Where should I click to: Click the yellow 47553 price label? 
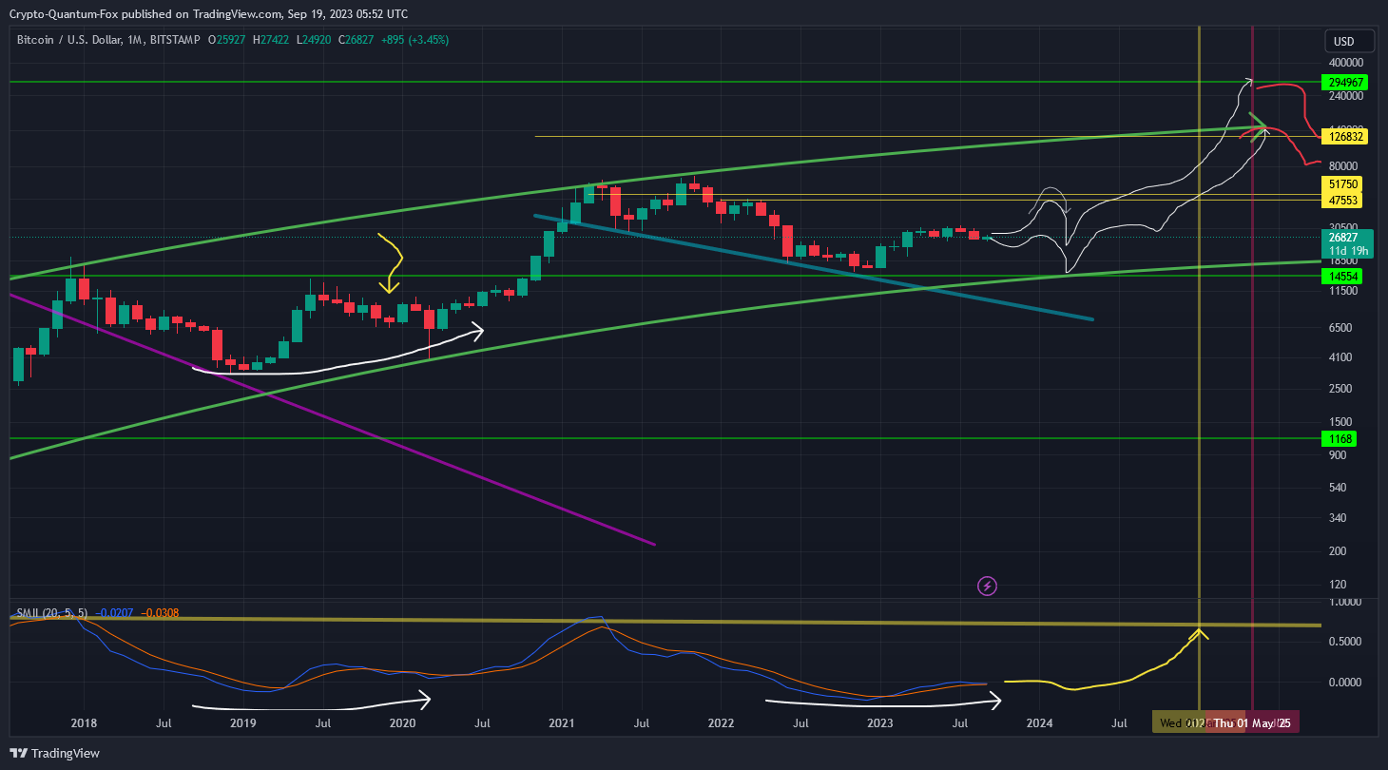(x=1341, y=200)
